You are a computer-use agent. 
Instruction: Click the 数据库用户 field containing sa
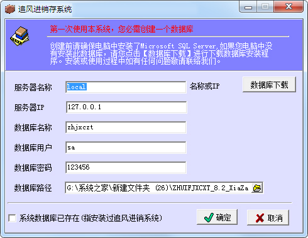click(x=126, y=148)
